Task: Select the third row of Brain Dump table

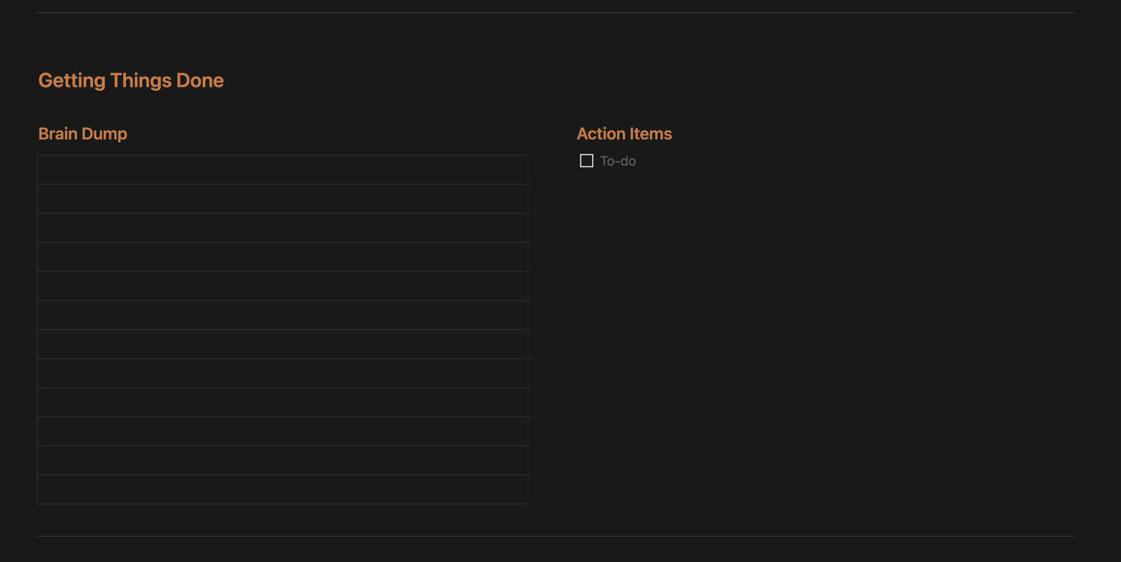Action: click(283, 228)
